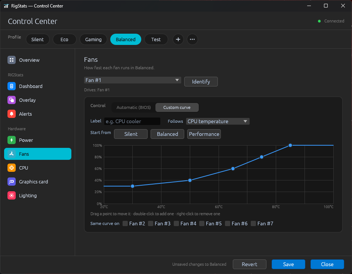Open the Fan #1 selector dropdown
352x274 pixels.
click(132, 80)
